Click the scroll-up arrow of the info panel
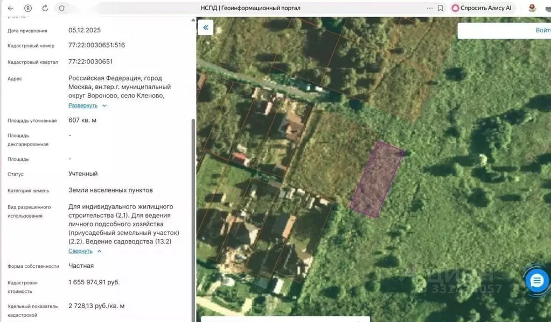Screen dimensions: 551x322 (193, 20)
